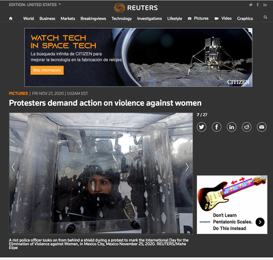Click the search magnifier icon
This screenshot has height=260, width=273.
[265, 17]
